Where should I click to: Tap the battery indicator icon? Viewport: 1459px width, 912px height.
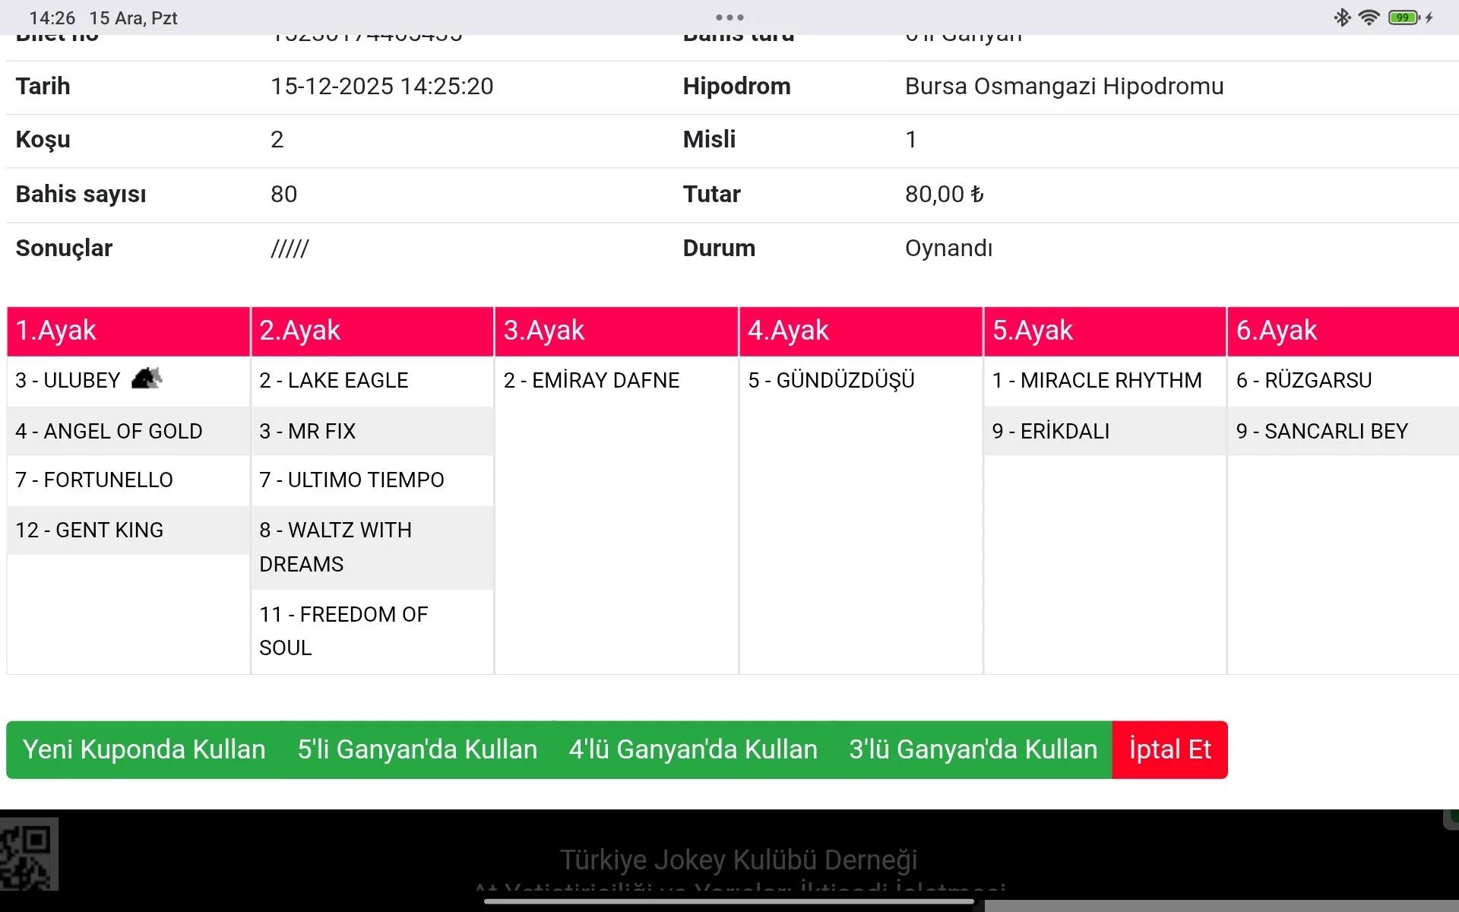[1404, 17]
